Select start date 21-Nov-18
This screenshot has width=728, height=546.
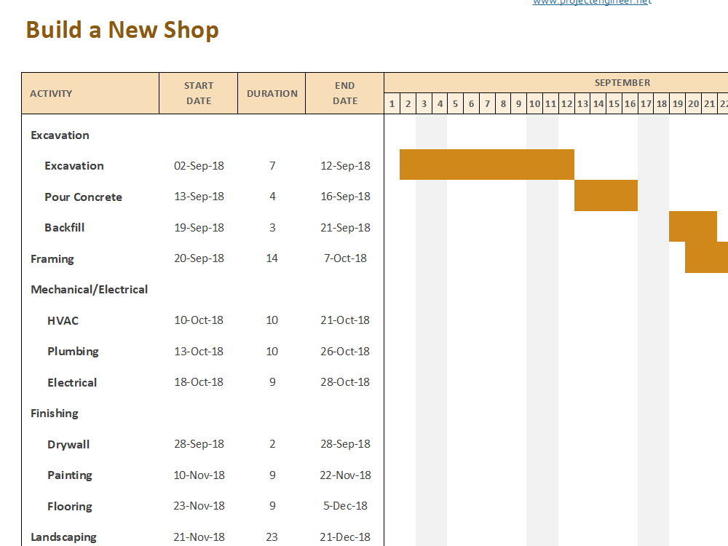click(x=199, y=537)
